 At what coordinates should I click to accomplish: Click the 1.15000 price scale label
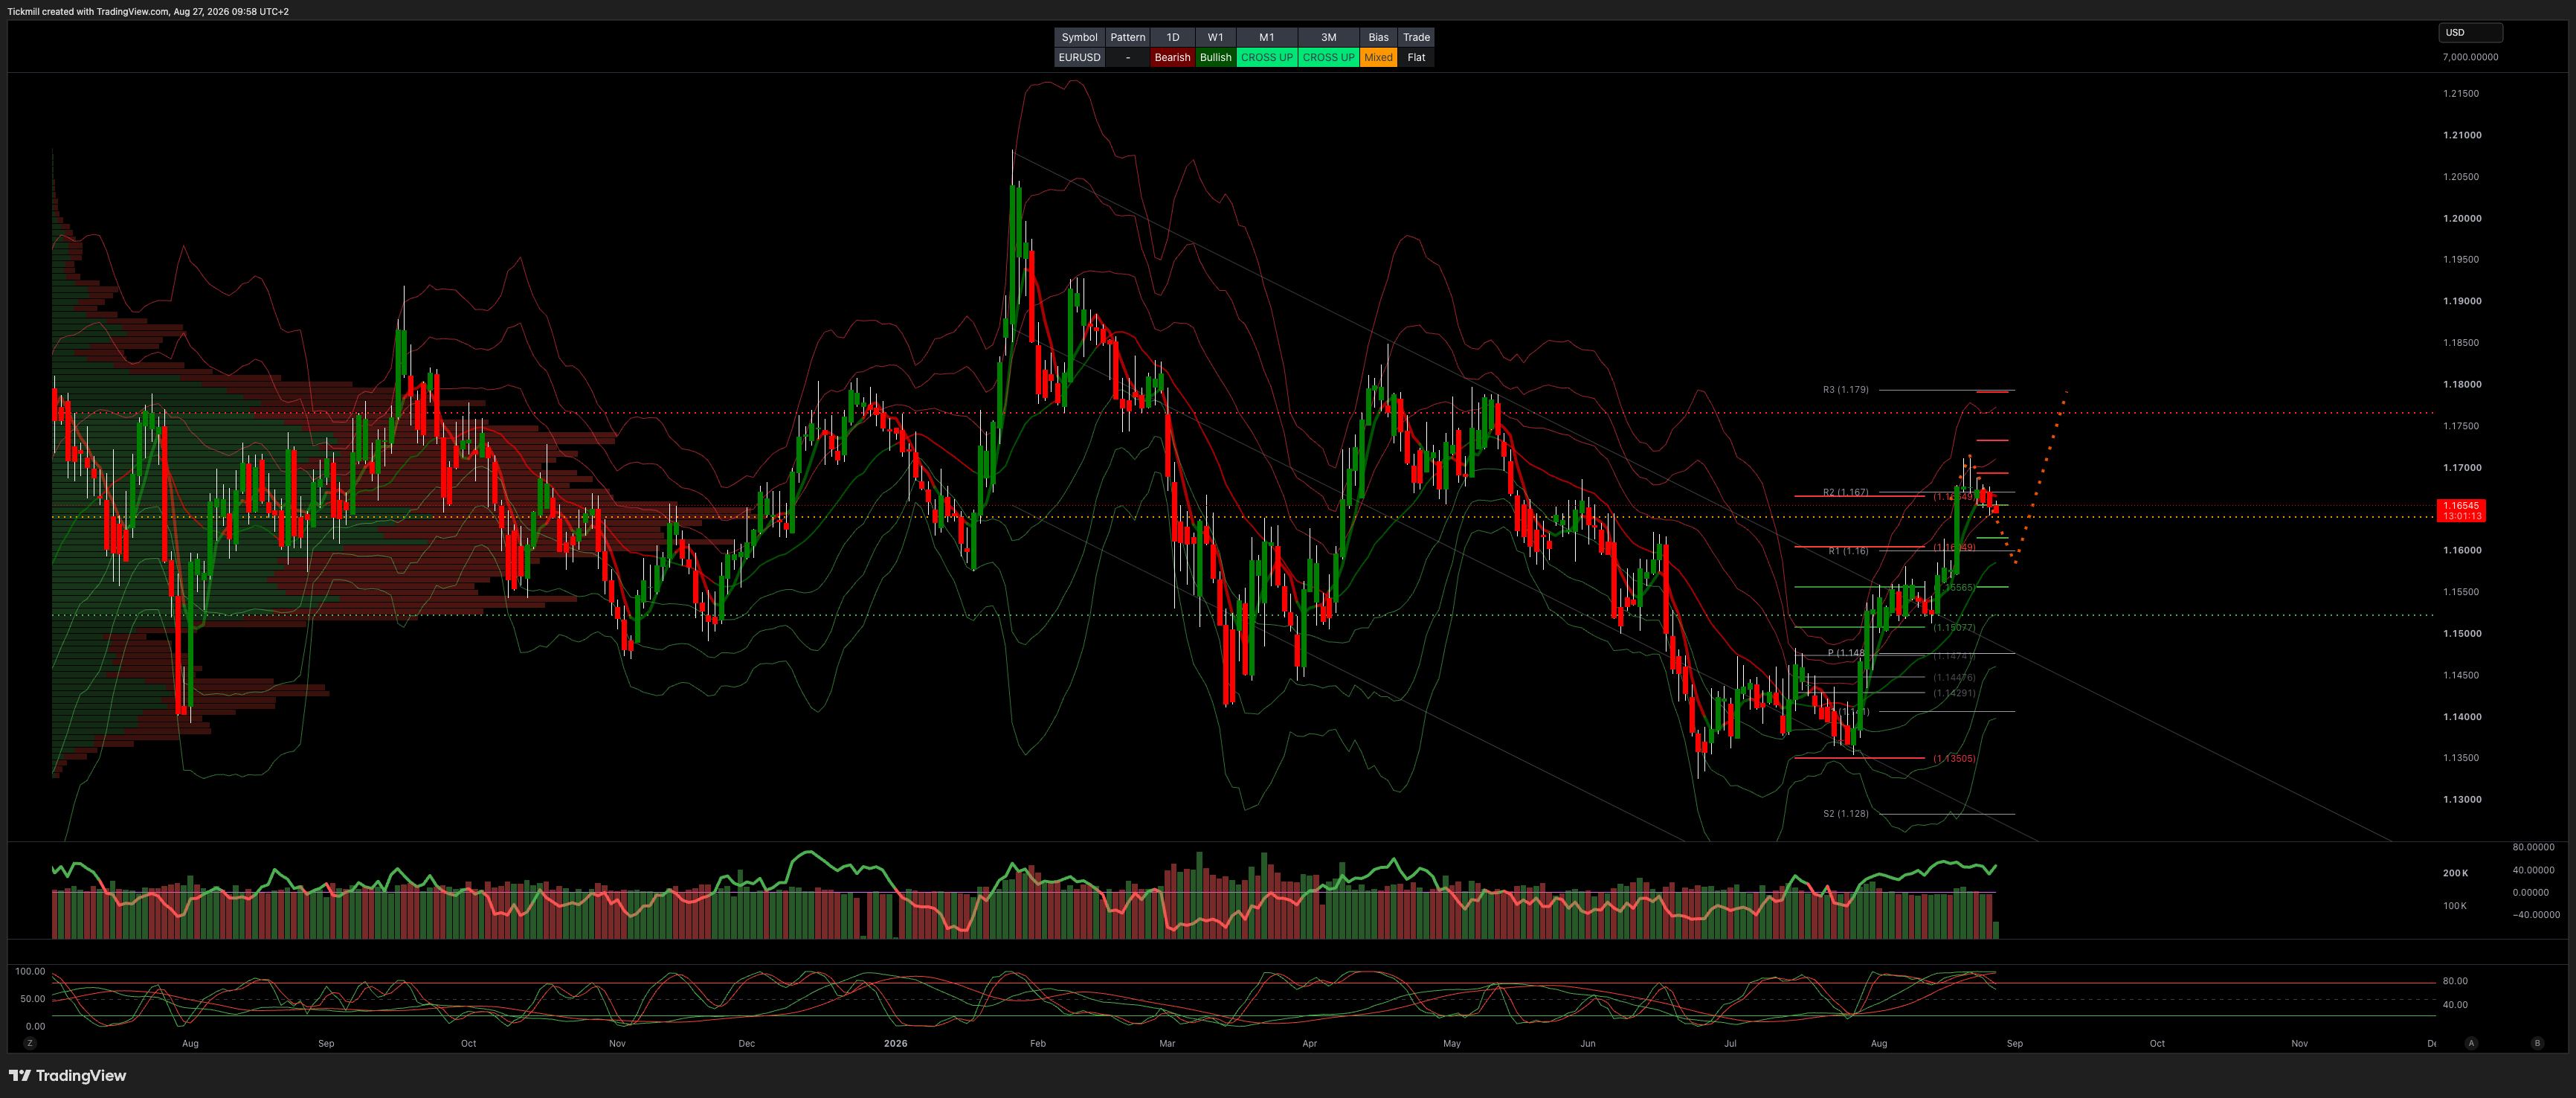(2462, 633)
